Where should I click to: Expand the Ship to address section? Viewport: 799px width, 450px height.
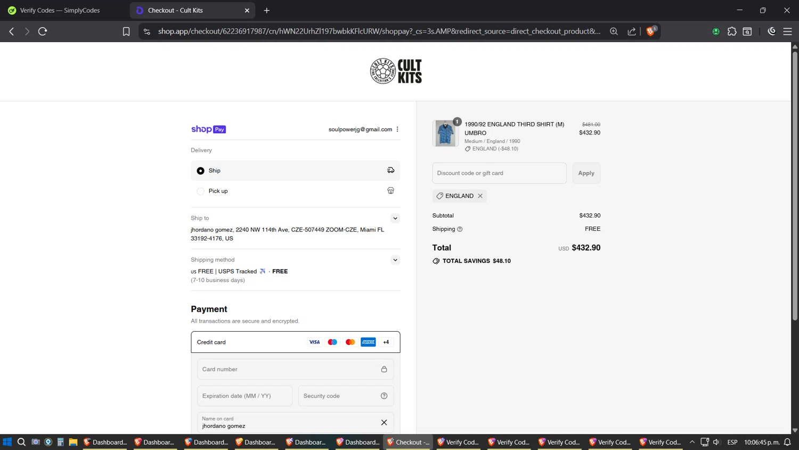395,219
